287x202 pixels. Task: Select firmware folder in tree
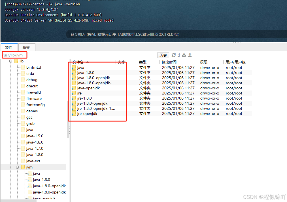(34, 98)
